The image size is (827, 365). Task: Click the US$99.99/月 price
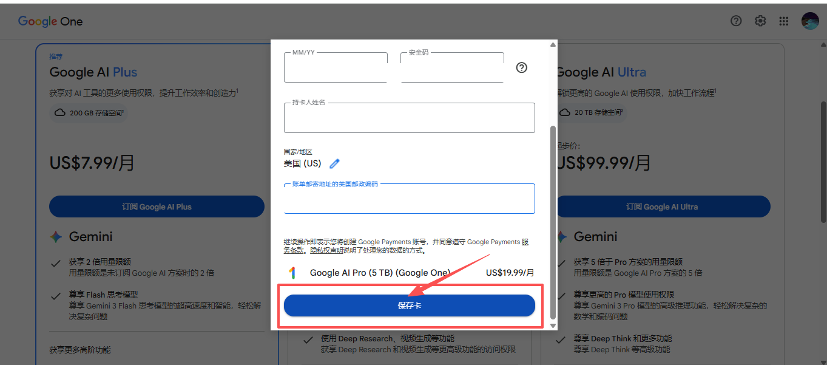coord(604,163)
